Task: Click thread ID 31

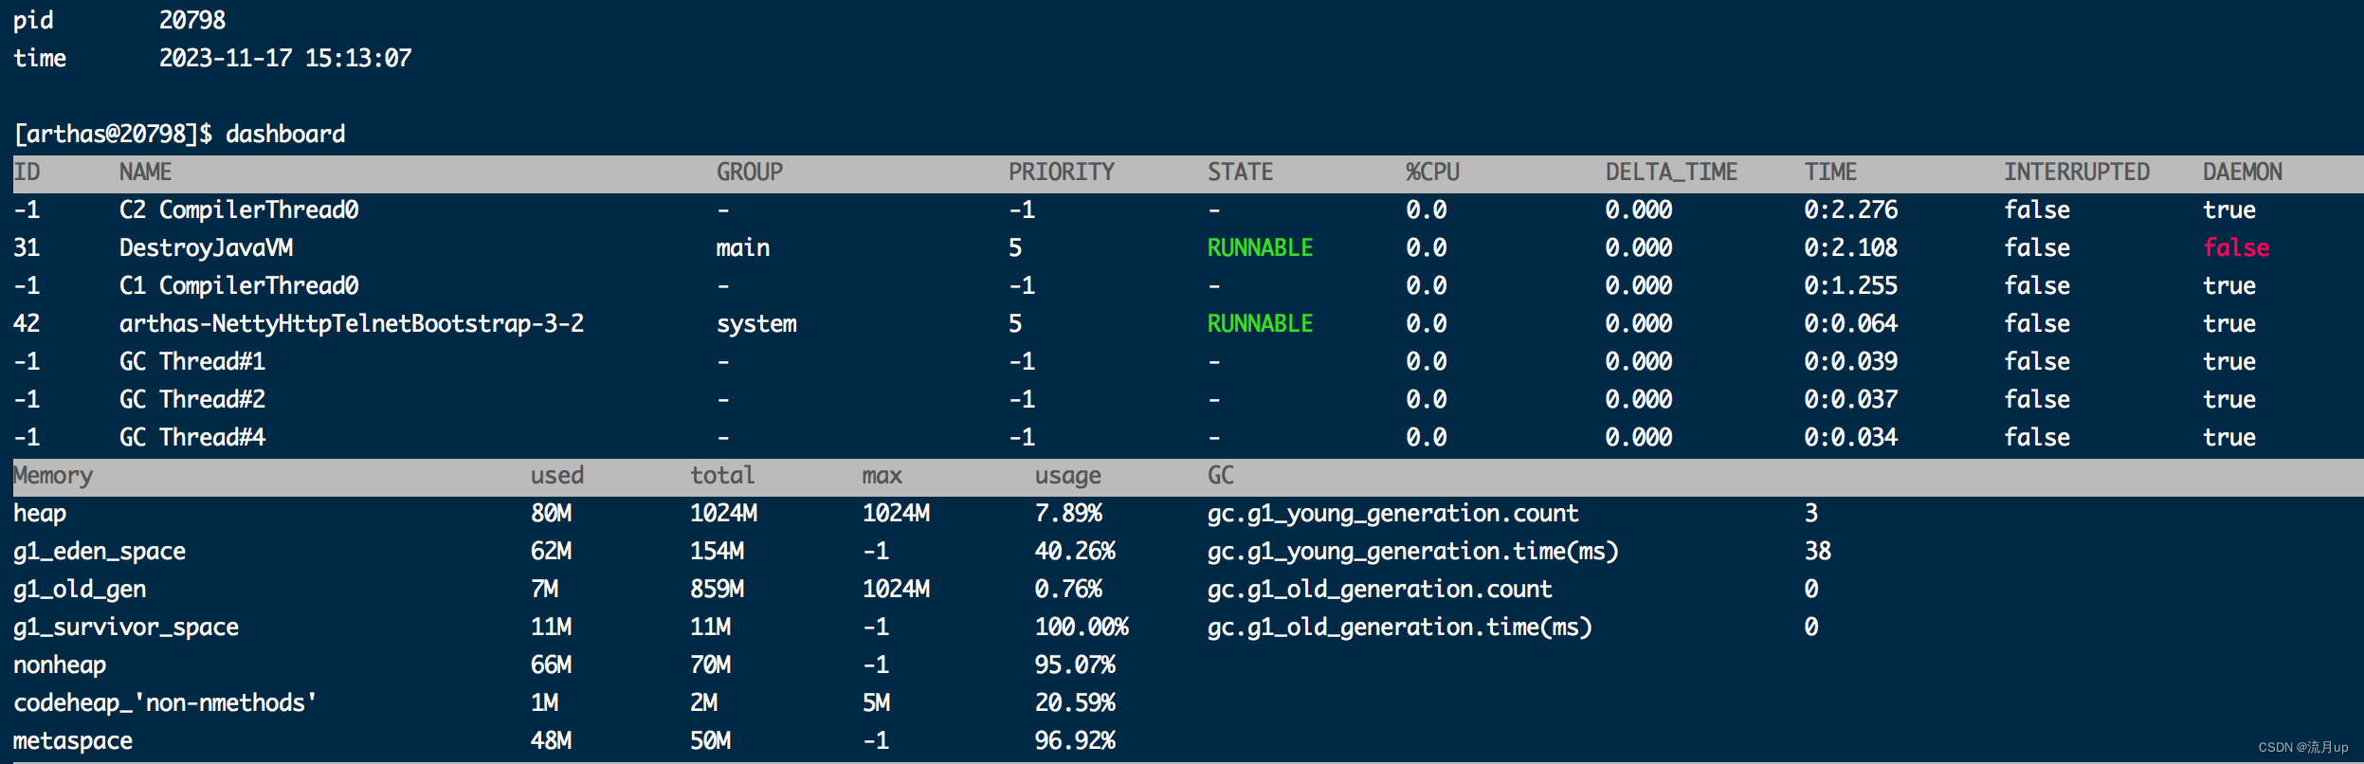Action: point(27,247)
